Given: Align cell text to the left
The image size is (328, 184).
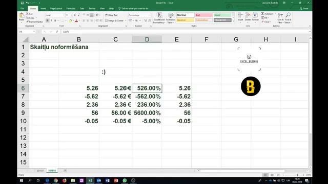Looking at the screenshot, I should [84, 20].
